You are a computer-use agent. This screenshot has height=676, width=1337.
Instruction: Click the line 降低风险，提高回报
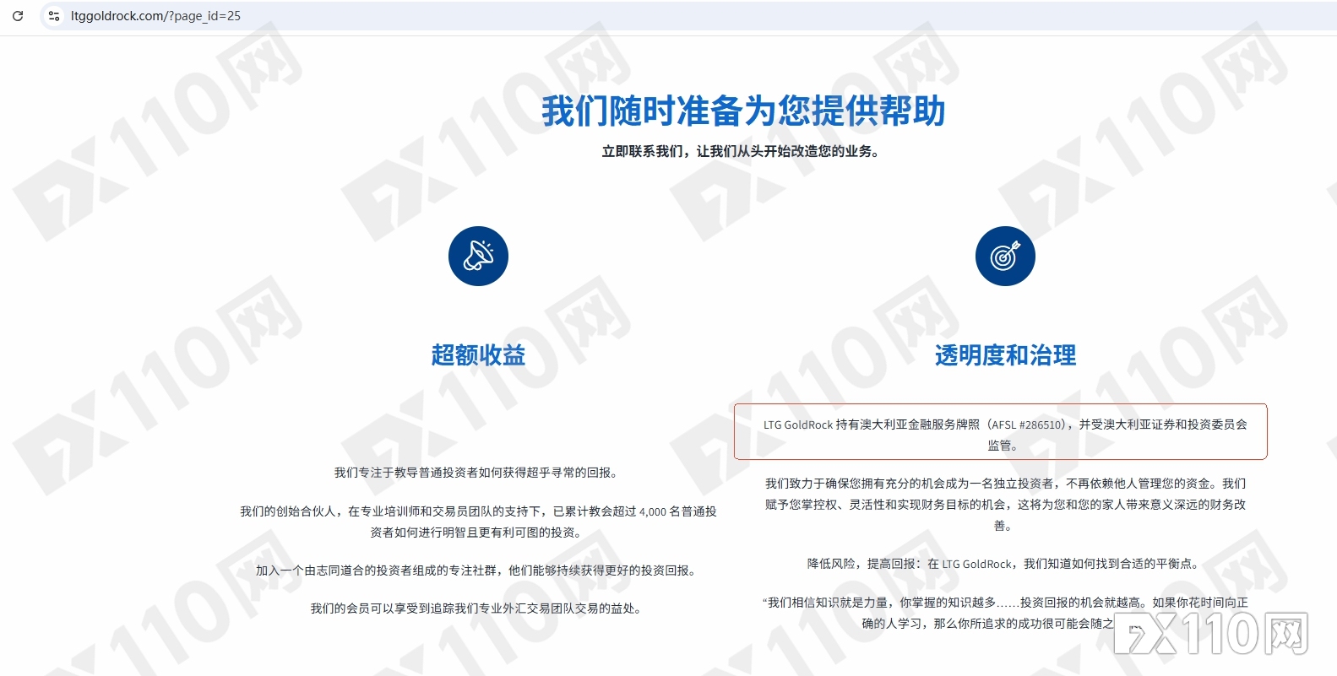1005,564
